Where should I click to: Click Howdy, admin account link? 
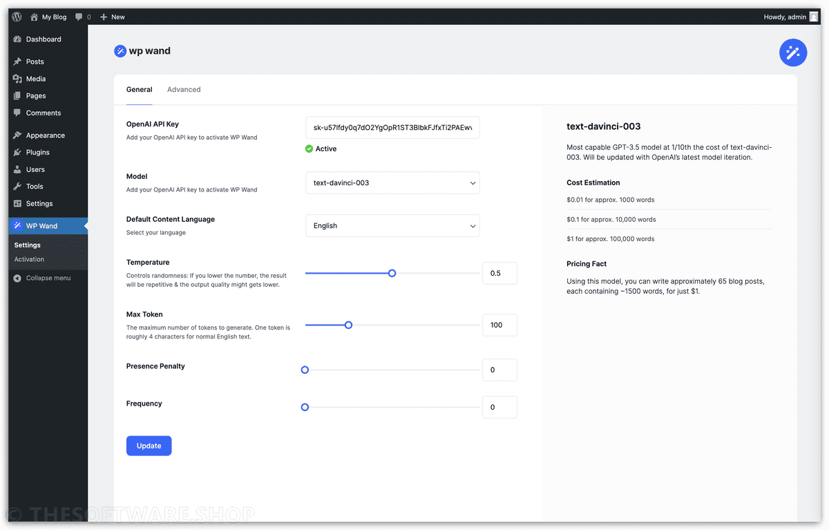[785, 17]
